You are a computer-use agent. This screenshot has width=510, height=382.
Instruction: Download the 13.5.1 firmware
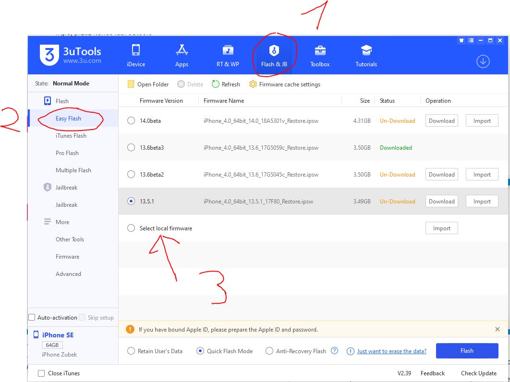[442, 201]
